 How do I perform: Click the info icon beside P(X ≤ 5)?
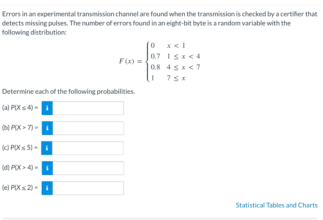pos(47,148)
